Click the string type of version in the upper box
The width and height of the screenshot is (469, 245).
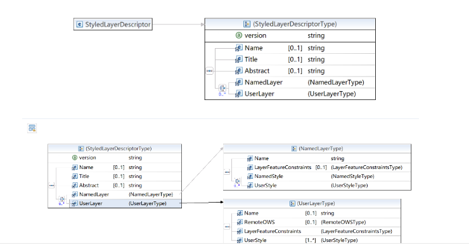316,35
